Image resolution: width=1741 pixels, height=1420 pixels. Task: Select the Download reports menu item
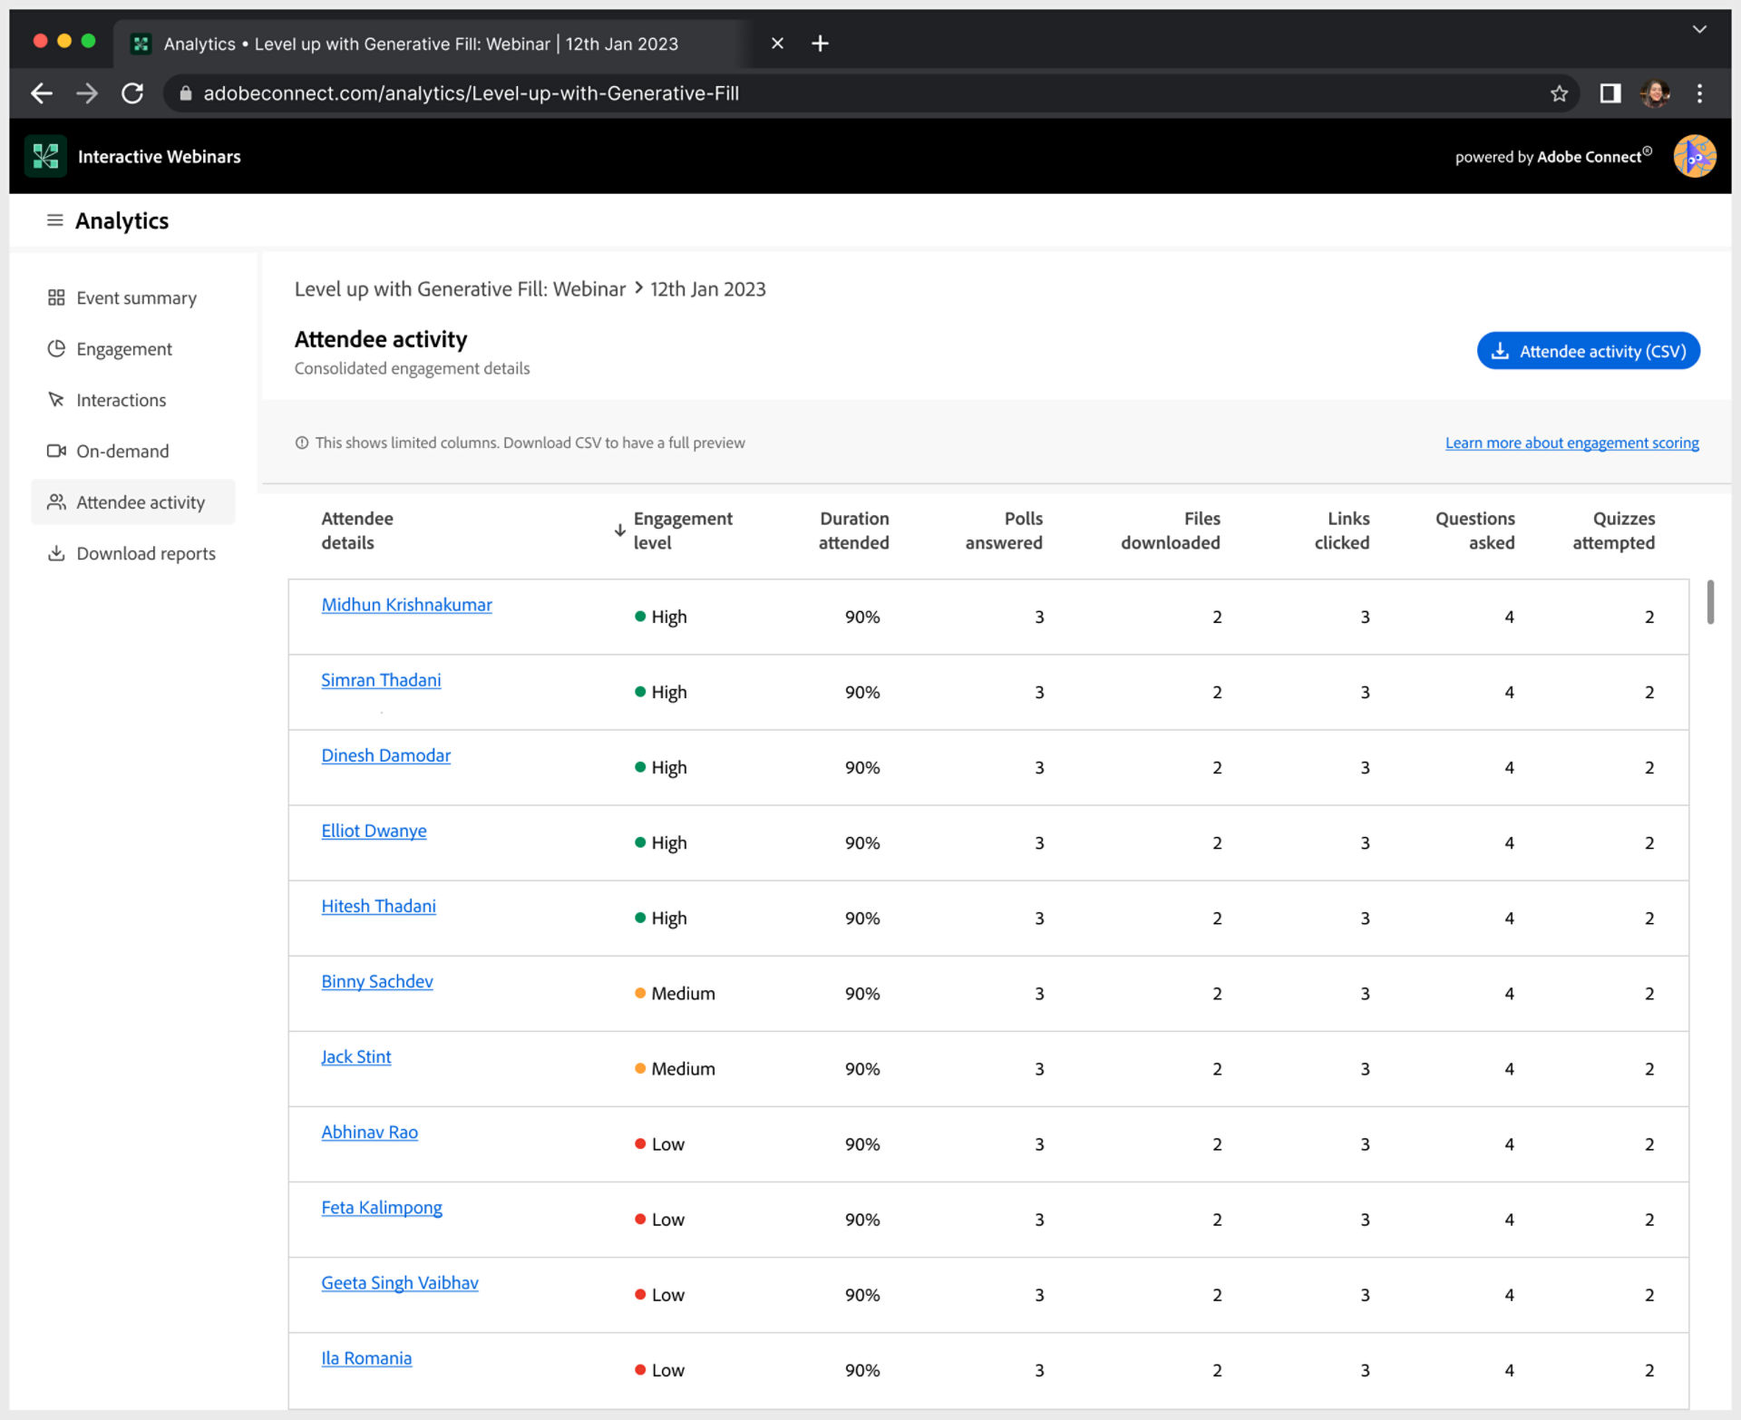(x=144, y=552)
